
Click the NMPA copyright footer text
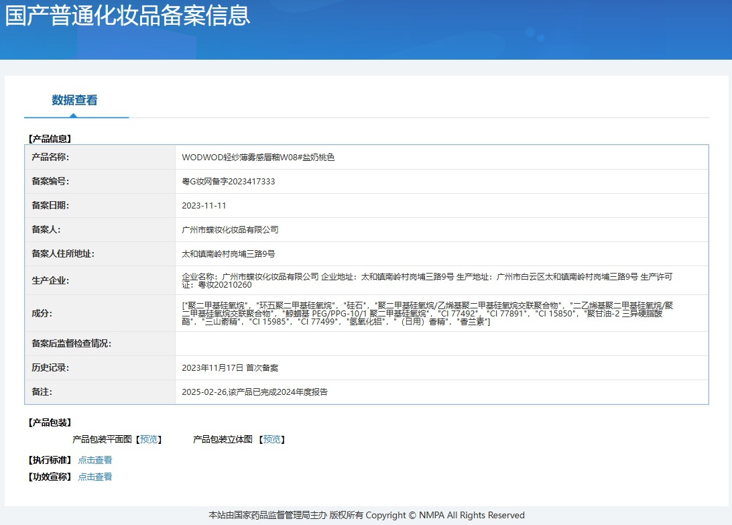click(x=367, y=515)
